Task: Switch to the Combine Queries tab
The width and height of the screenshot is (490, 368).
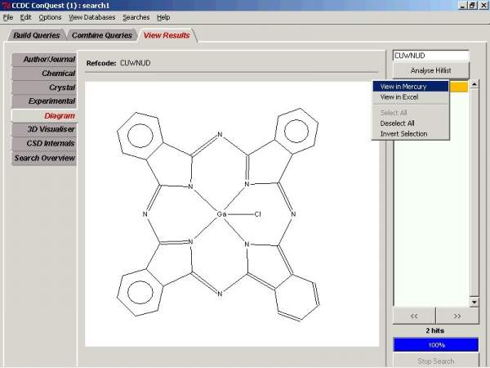Action: pos(102,35)
